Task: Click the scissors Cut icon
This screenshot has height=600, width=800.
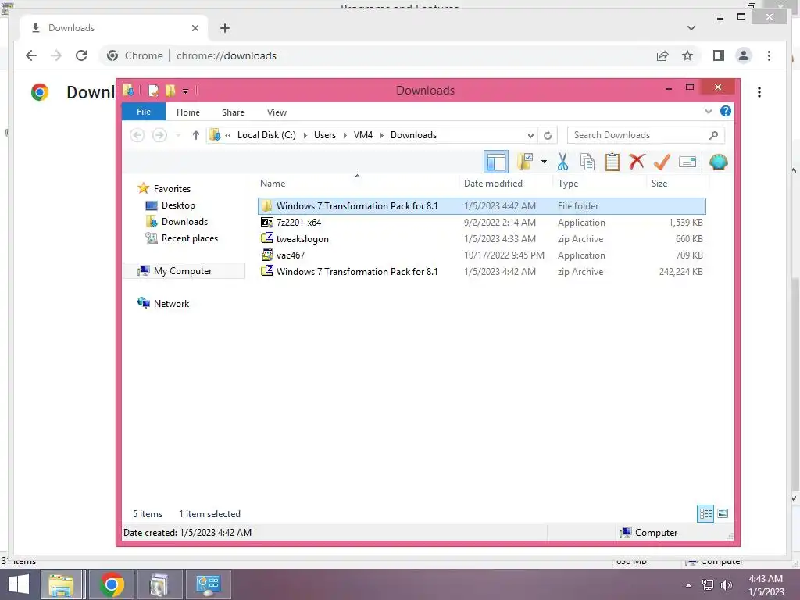Action: tap(562, 162)
